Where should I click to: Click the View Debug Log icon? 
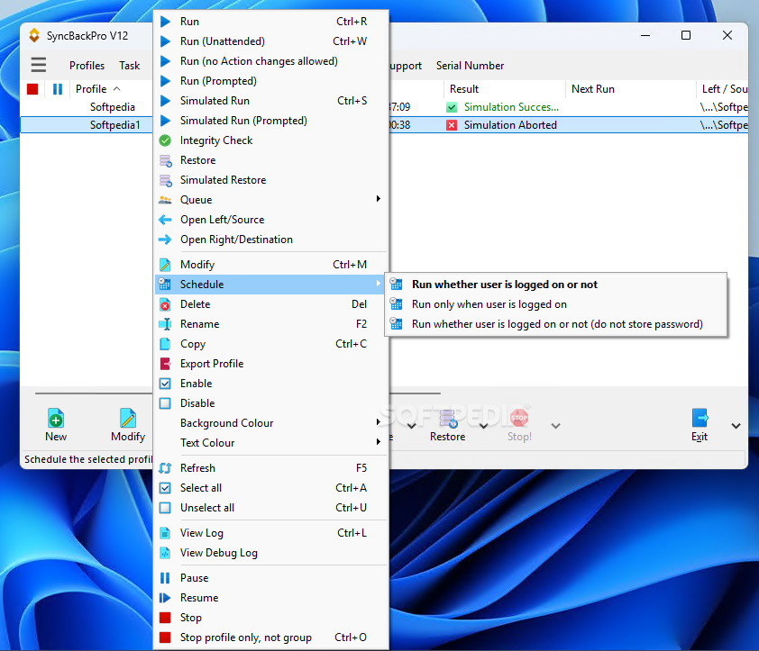(165, 553)
